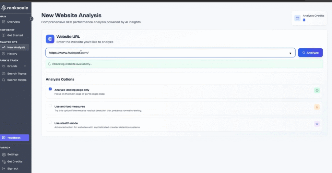The image size is (332, 173).
Task: Click the blue globe Website URL icon
Action: 50,39
